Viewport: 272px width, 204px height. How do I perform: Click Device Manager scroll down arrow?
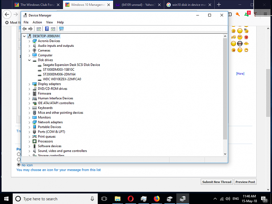point(225,154)
